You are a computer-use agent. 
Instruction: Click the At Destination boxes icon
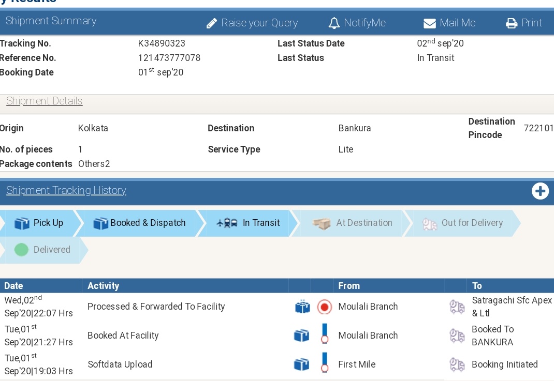322,223
